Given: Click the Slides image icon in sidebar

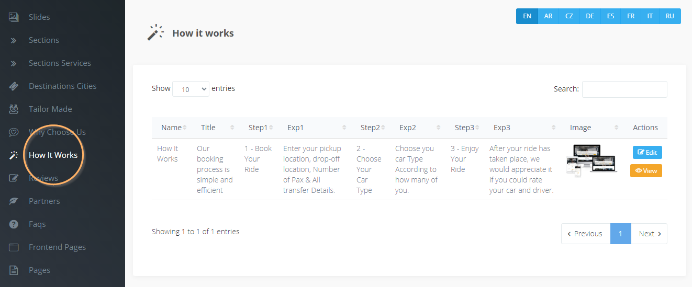Looking at the screenshot, I should [14, 17].
